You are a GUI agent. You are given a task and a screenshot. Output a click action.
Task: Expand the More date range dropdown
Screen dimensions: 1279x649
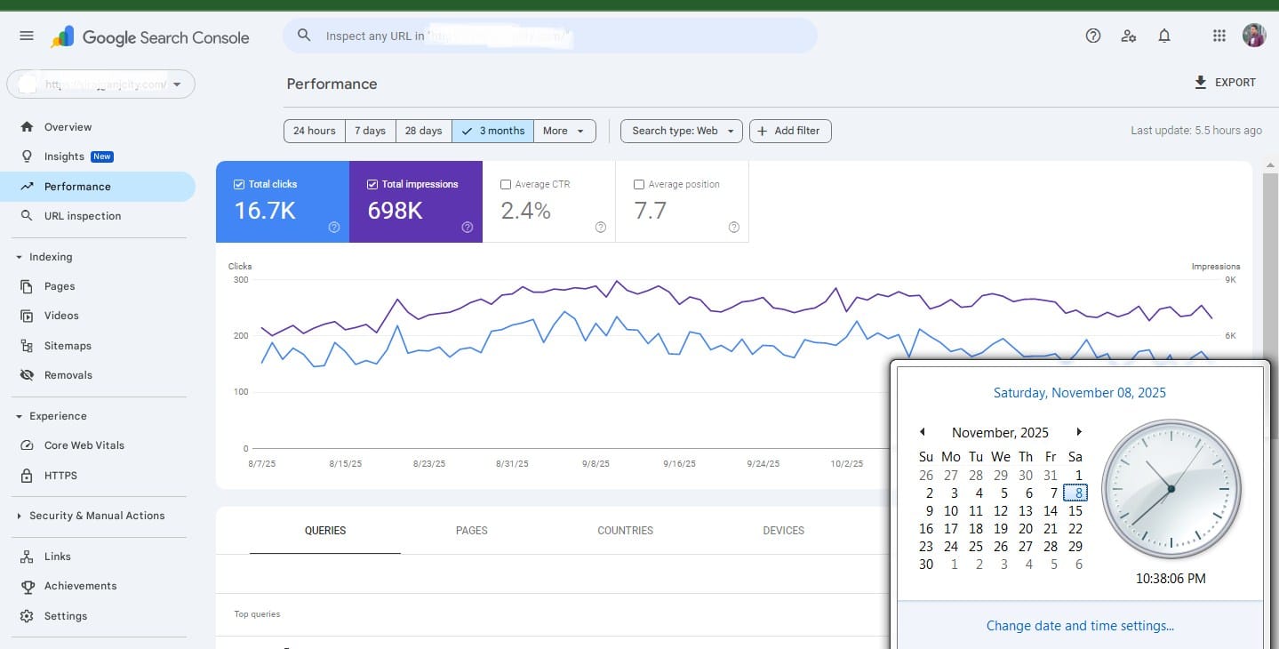coord(564,131)
